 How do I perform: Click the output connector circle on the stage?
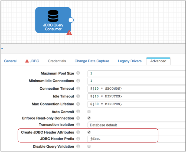coord(71,20)
